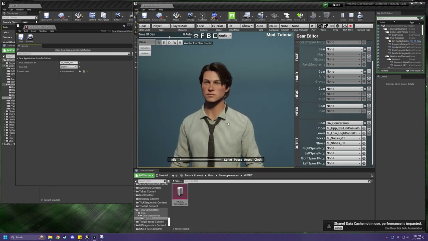This screenshot has width=428, height=241.
Task: Open the Editor Mode Gear dropdown
Action: coord(144,26)
